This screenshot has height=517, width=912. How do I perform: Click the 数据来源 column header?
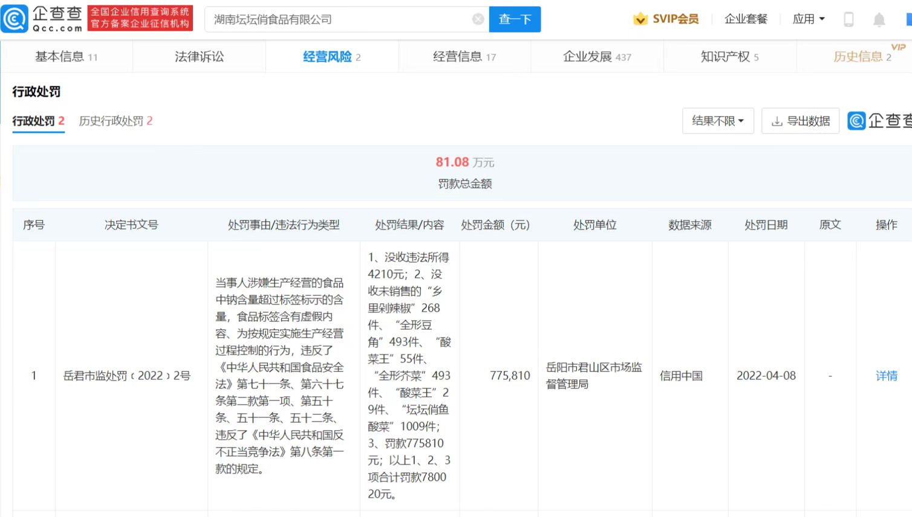tap(690, 225)
